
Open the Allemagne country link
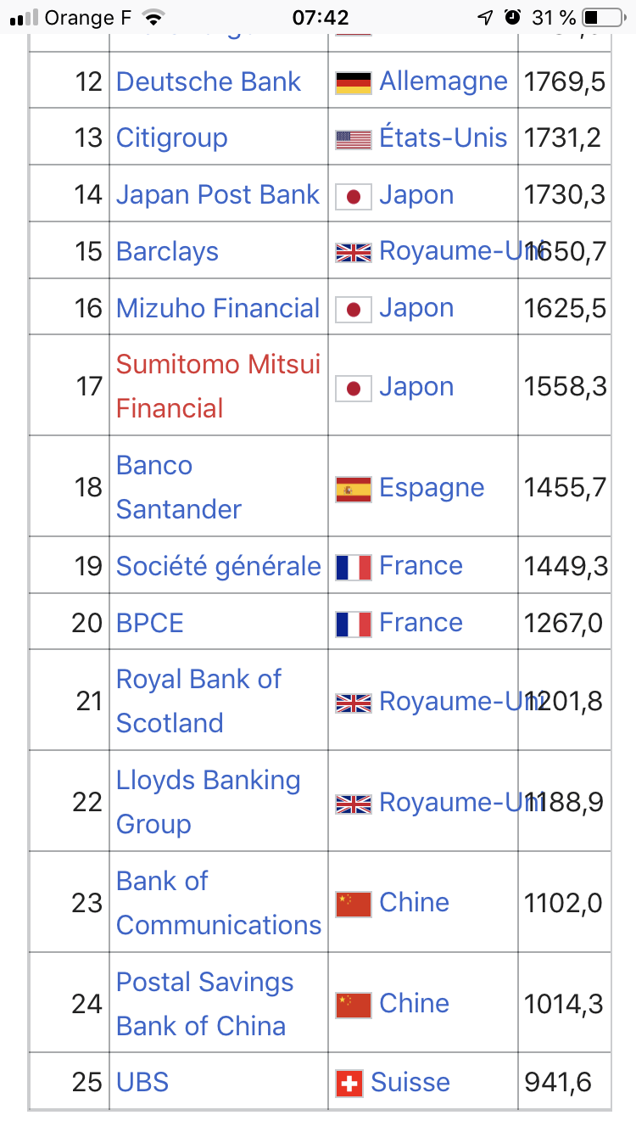click(x=444, y=81)
